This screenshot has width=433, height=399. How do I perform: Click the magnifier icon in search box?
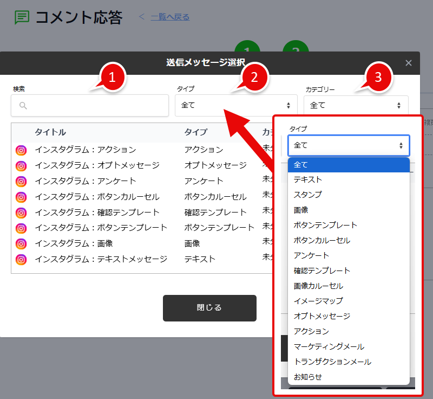[23, 106]
